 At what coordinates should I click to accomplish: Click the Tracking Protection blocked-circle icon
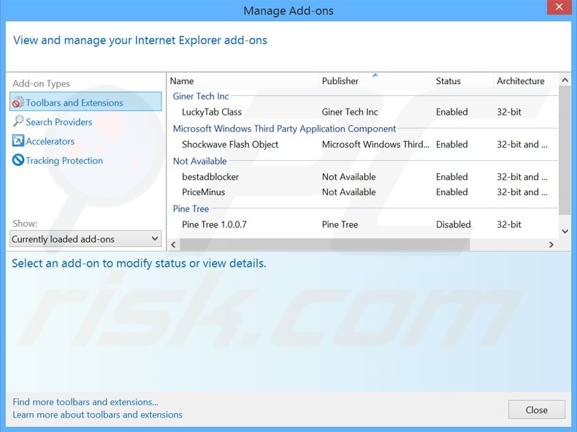18,160
